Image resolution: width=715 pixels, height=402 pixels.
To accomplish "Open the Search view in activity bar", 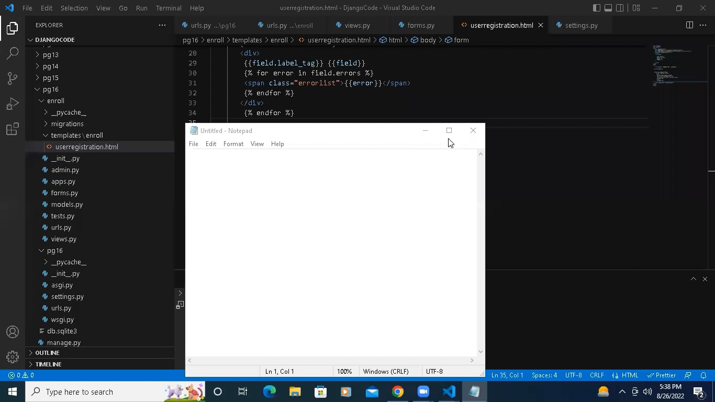I will (13, 53).
